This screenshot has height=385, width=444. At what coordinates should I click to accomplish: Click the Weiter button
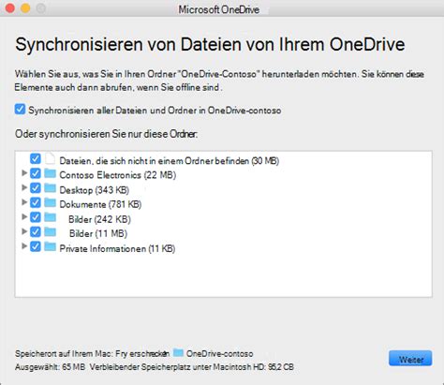410,359
